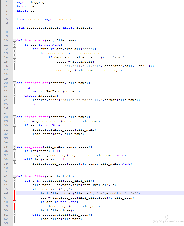Collapse the red fold marker at line 45
Image resolution: width=184 pixels, height=226 pixels.
click(x=14, y=189)
